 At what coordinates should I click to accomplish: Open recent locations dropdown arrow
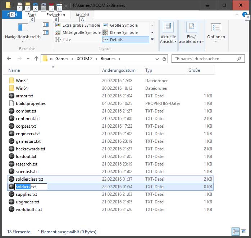coord(28,58)
